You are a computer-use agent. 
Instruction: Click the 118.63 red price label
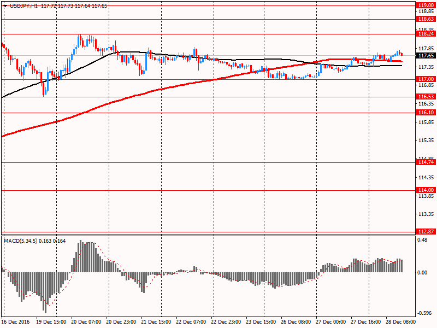(426, 19)
